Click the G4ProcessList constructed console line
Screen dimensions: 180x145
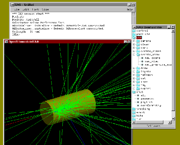click(x=58, y=29)
